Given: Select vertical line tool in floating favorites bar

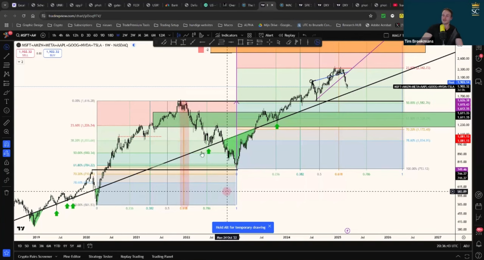Looking at the screenshot, I should coord(308,42).
